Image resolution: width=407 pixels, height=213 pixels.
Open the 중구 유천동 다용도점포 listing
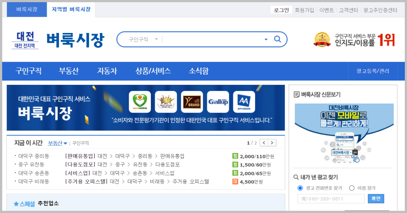pos(122,165)
